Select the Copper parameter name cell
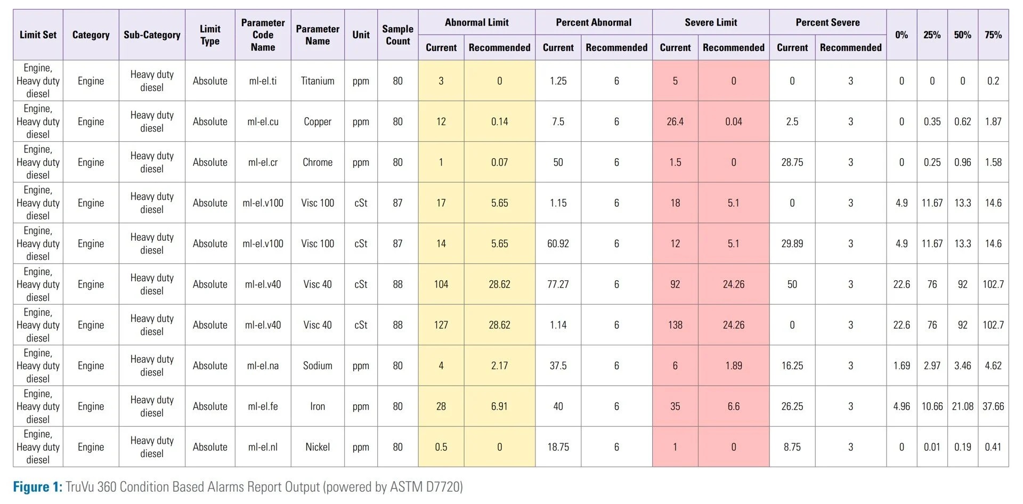The height and width of the screenshot is (504, 1023). tap(318, 121)
